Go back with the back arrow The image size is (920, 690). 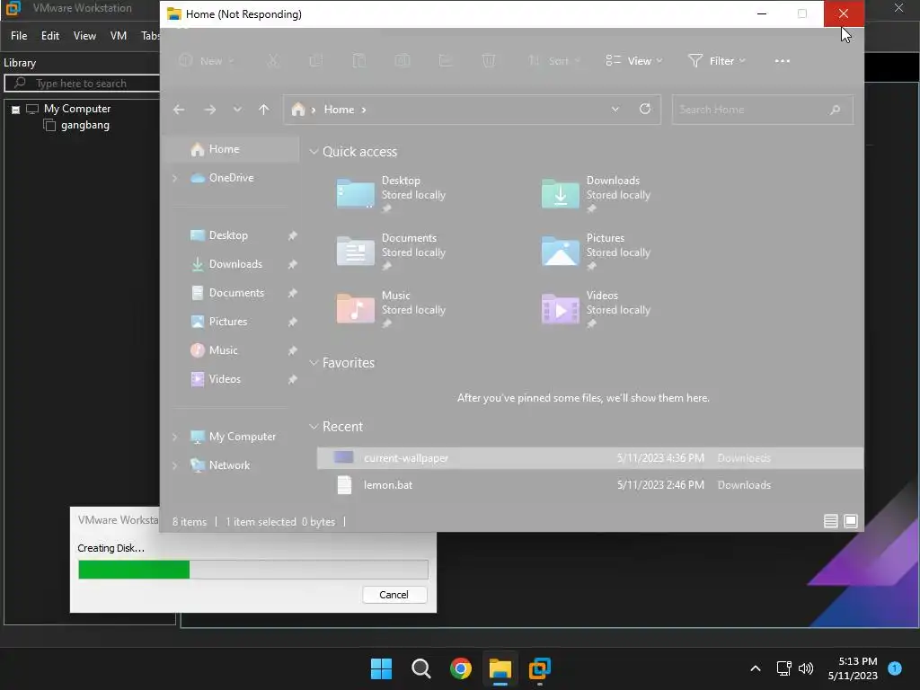tap(179, 110)
